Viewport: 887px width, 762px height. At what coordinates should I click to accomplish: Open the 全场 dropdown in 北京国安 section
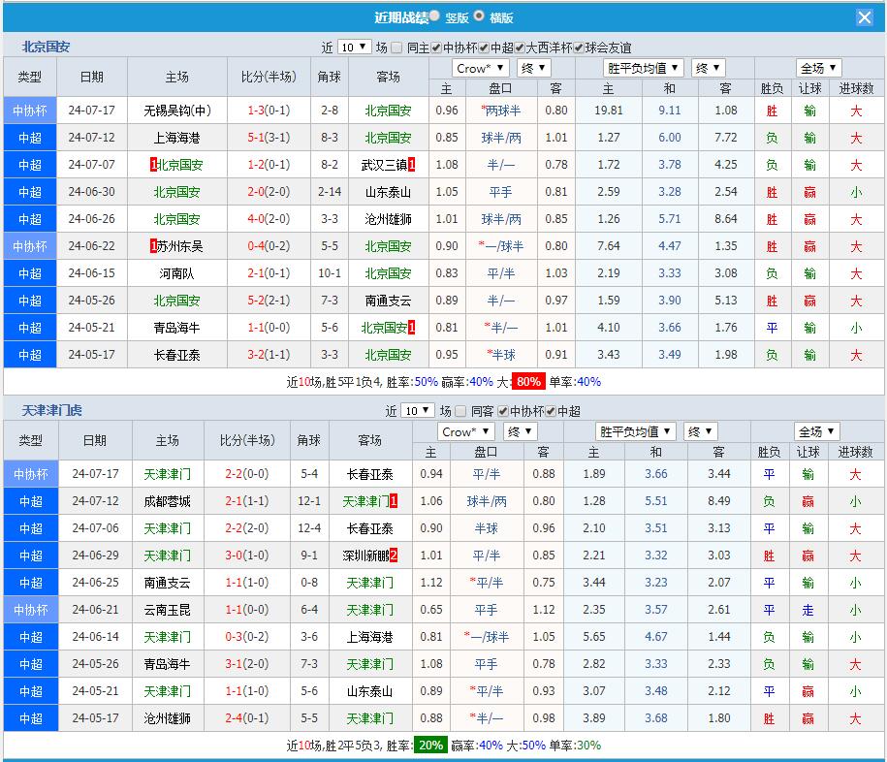(818, 68)
